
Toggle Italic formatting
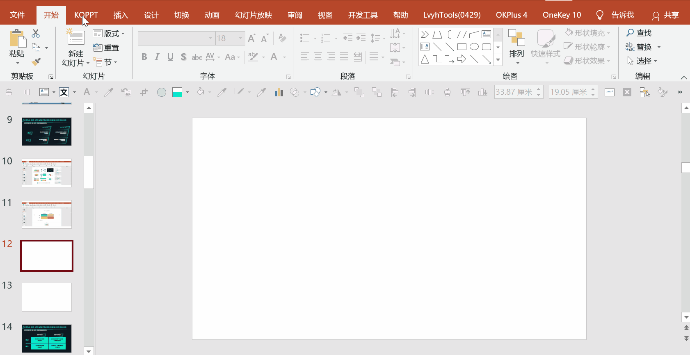(157, 57)
